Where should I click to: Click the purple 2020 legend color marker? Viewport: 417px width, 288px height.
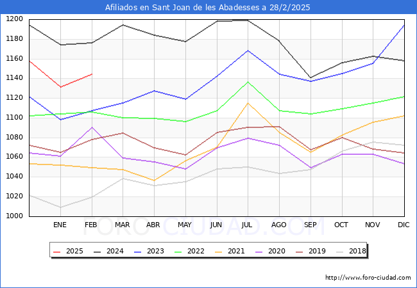tap(259, 252)
